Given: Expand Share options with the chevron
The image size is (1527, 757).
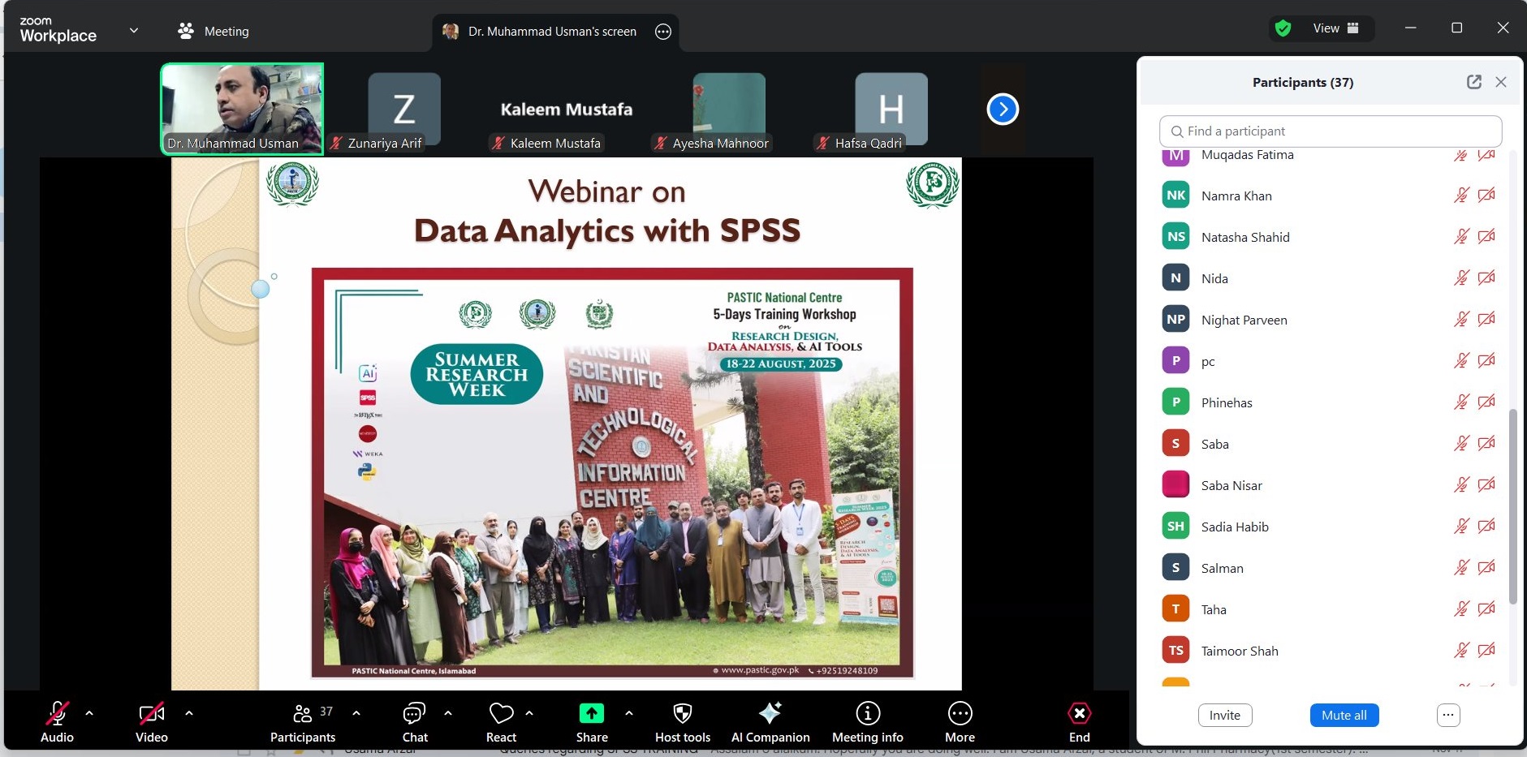Looking at the screenshot, I should pyautogui.click(x=631, y=713).
